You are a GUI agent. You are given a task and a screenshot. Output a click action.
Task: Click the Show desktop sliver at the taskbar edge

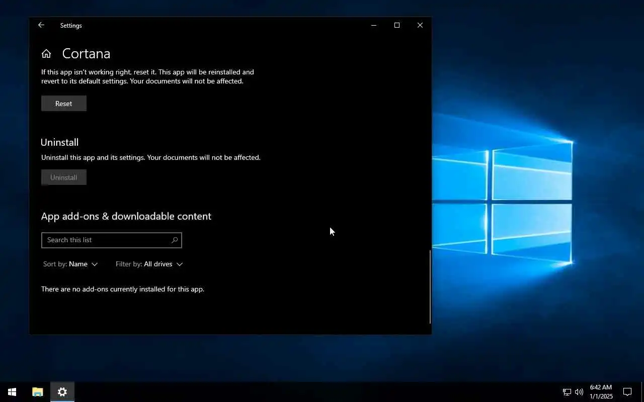point(642,392)
